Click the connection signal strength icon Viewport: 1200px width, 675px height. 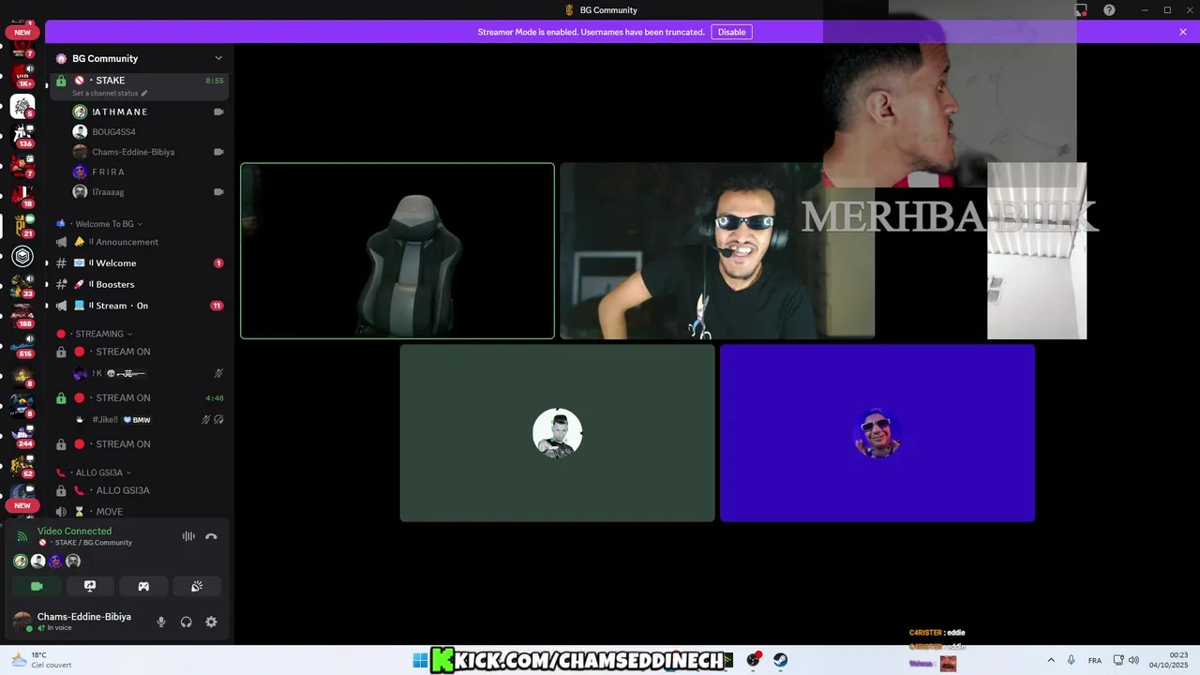click(x=22, y=536)
